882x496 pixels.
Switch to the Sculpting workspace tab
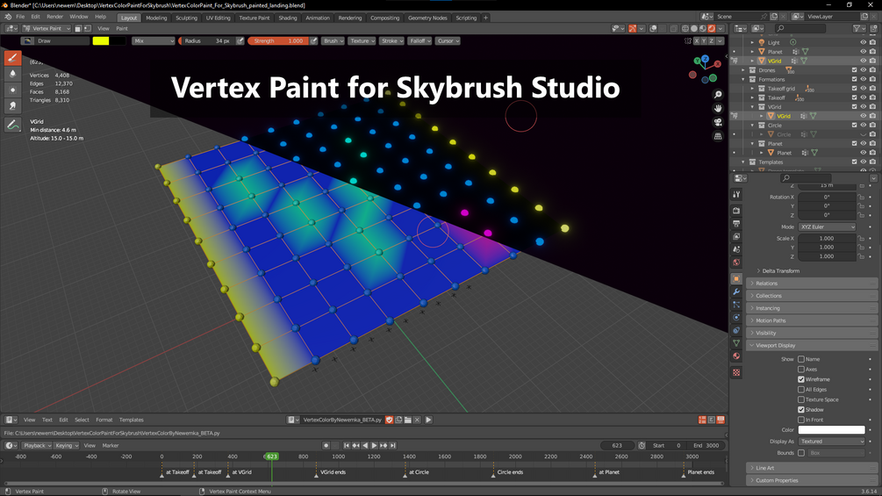pyautogui.click(x=186, y=18)
